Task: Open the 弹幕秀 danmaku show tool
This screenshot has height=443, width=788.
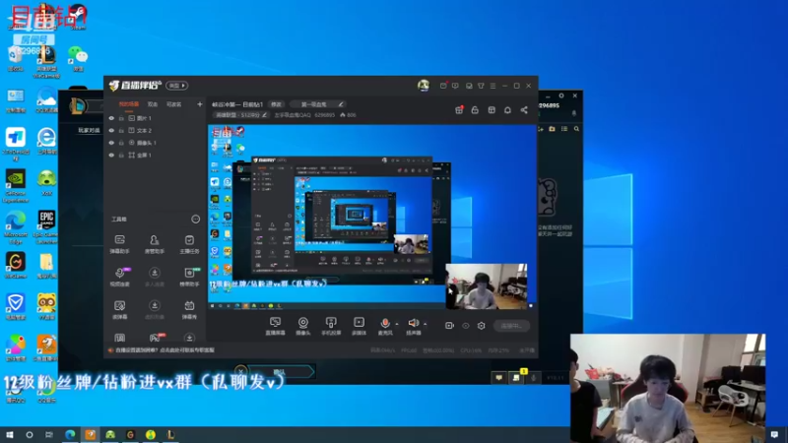Action: 189,309
